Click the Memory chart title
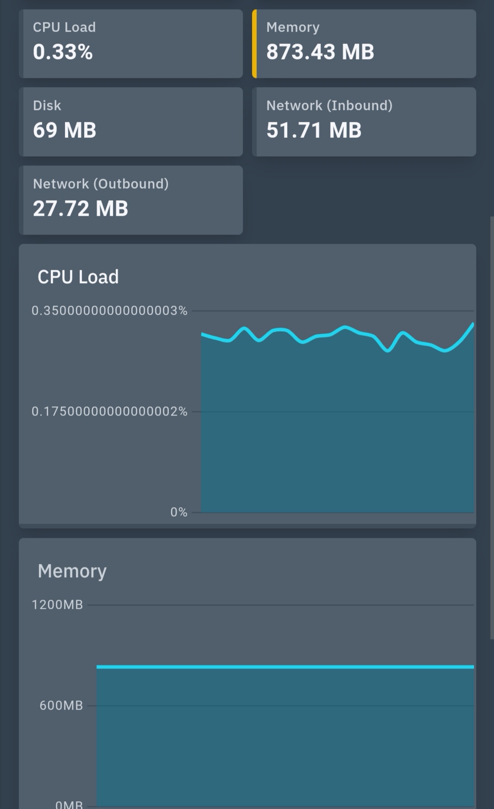The image size is (494, 809). click(x=72, y=571)
